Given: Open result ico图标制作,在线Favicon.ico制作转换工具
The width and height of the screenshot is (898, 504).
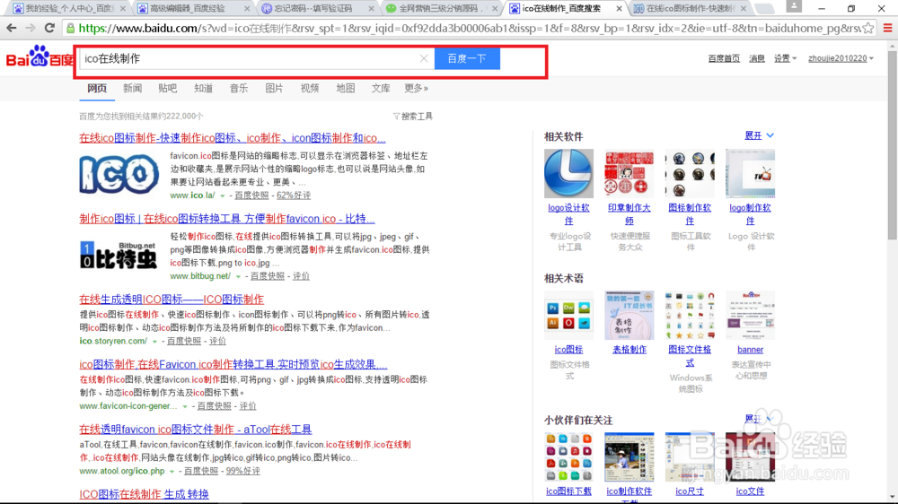Looking at the screenshot, I should (x=233, y=364).
